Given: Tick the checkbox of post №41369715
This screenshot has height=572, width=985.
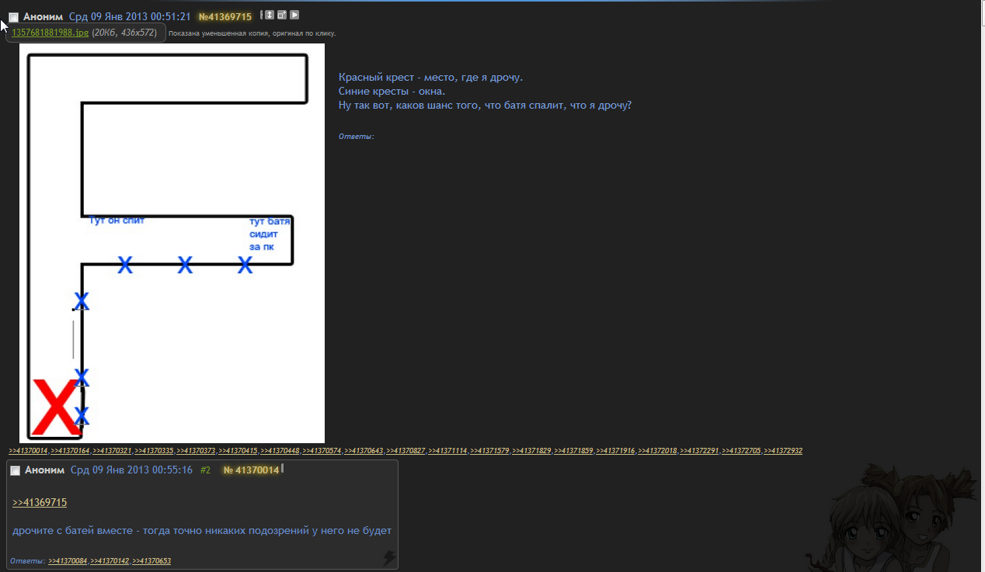Looking at the screenshot, I should (13, 17).
